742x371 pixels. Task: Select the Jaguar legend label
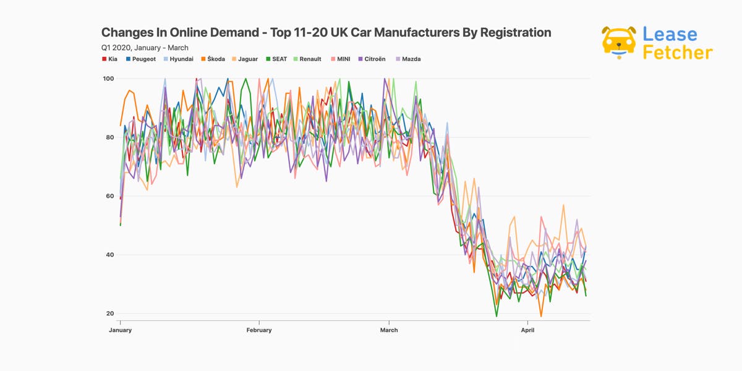coord(249,59)
